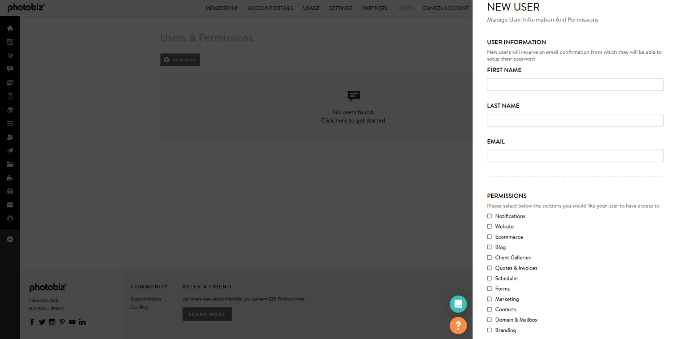Click the photobiz logo in top bar
The image size is (673, 339).
tap(26, 8)
